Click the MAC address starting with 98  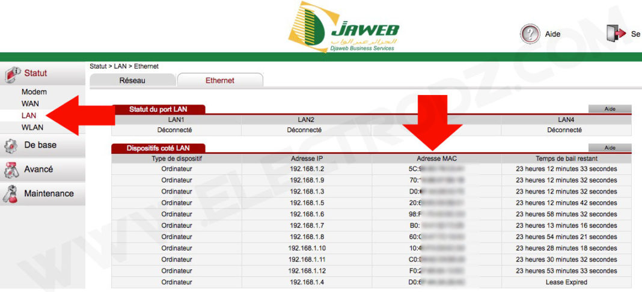click(x=436, y=214)
